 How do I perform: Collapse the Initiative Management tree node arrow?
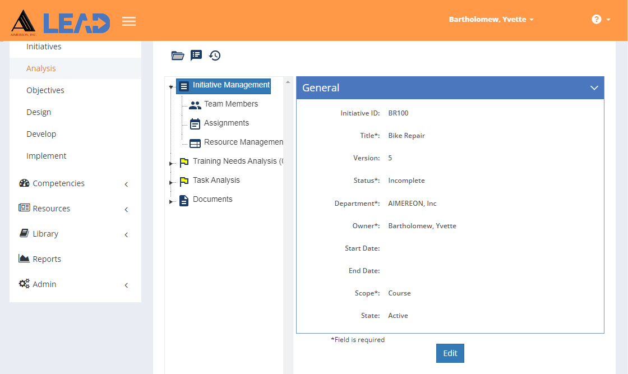point(171,86)
